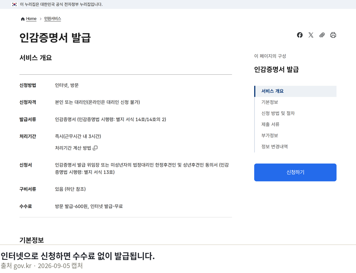
Task: Click the value 인터넷, 방문
Action: coord(67,85)
